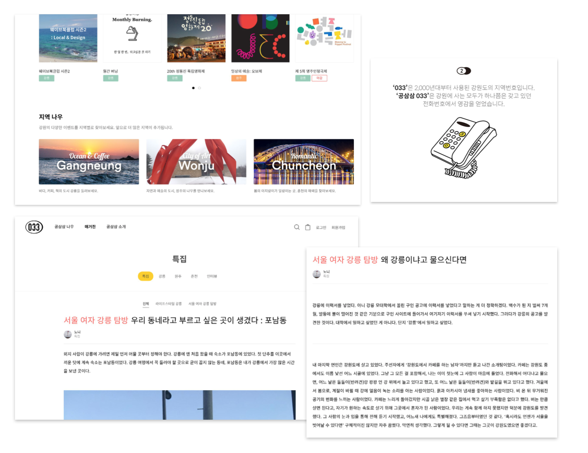Click the paragraph beginning 내 마지막 연인은
This screenshot has height=453, width=588.
(430, 395)
